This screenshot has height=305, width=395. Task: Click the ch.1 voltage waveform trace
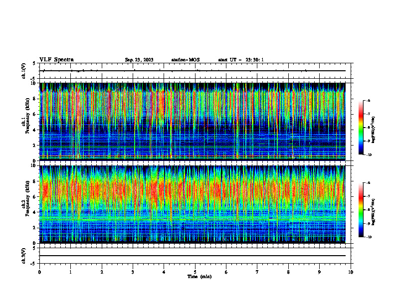pos(193,71)
